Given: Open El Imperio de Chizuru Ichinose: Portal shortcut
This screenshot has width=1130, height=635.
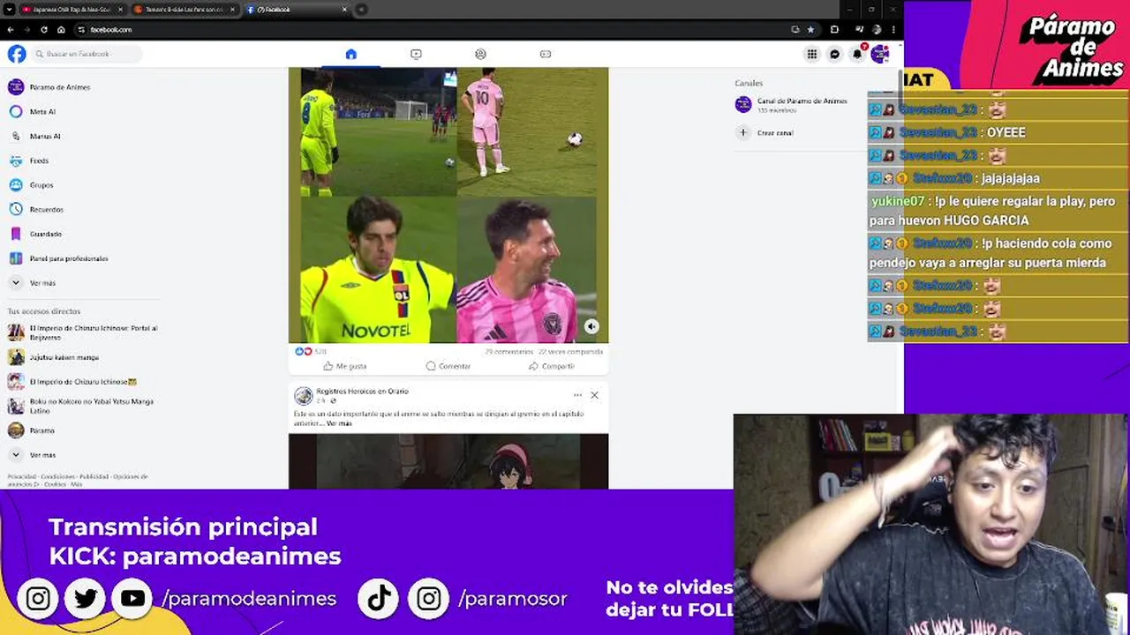Looking at the screenshot, I should coord(83,332).
